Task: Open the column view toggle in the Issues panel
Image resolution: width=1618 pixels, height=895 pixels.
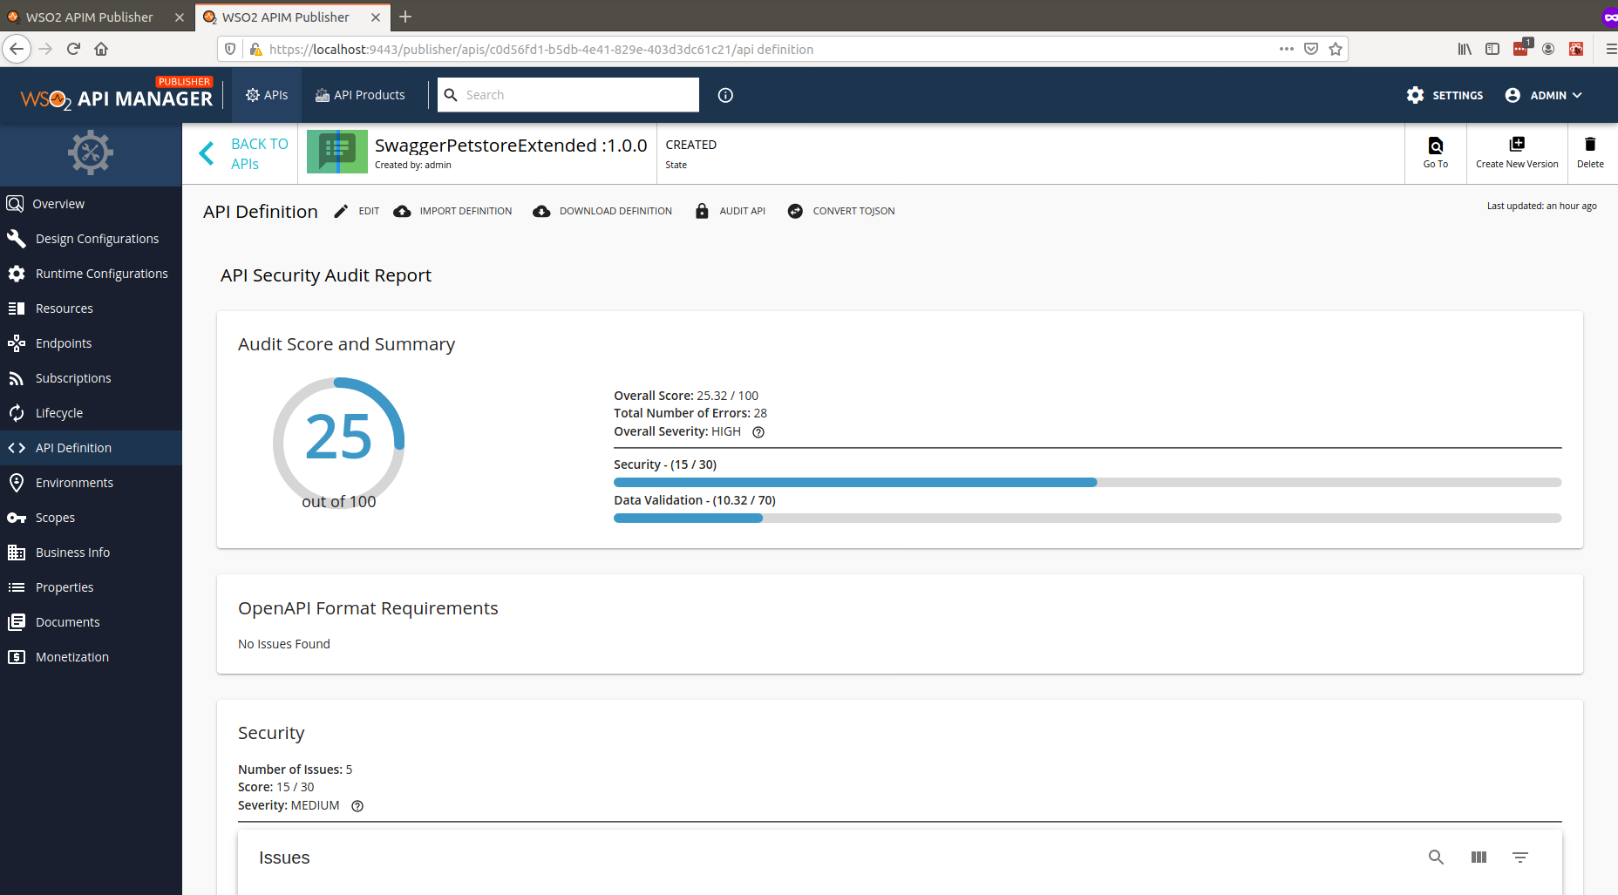Action: pyautogui.click(x=1478, y=858)
